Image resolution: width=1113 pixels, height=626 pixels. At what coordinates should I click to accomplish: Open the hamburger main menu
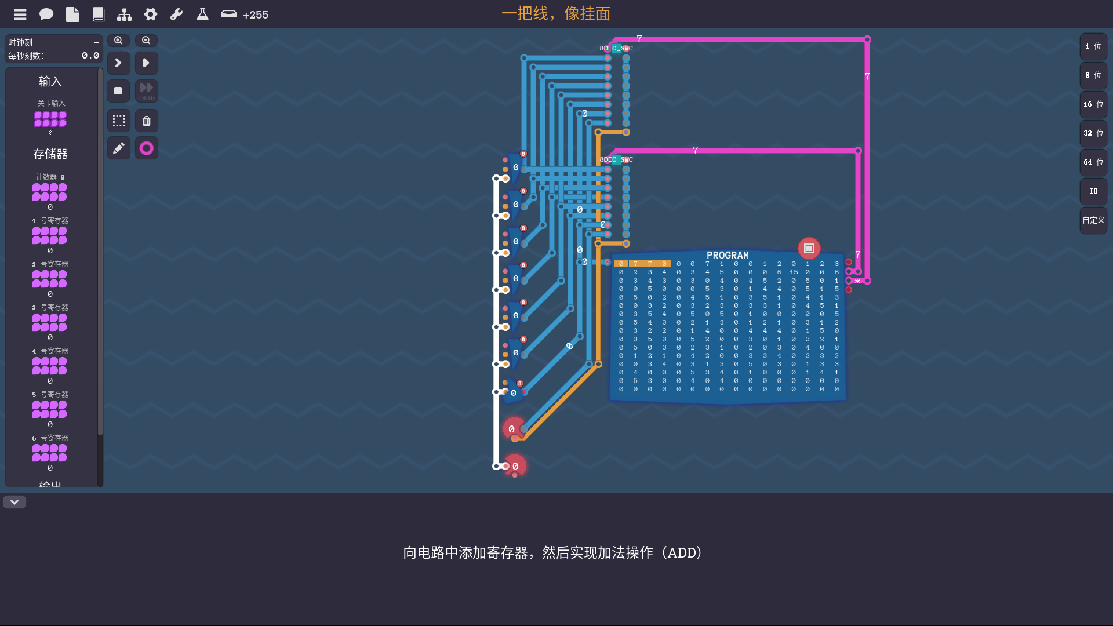click(20, 14)
